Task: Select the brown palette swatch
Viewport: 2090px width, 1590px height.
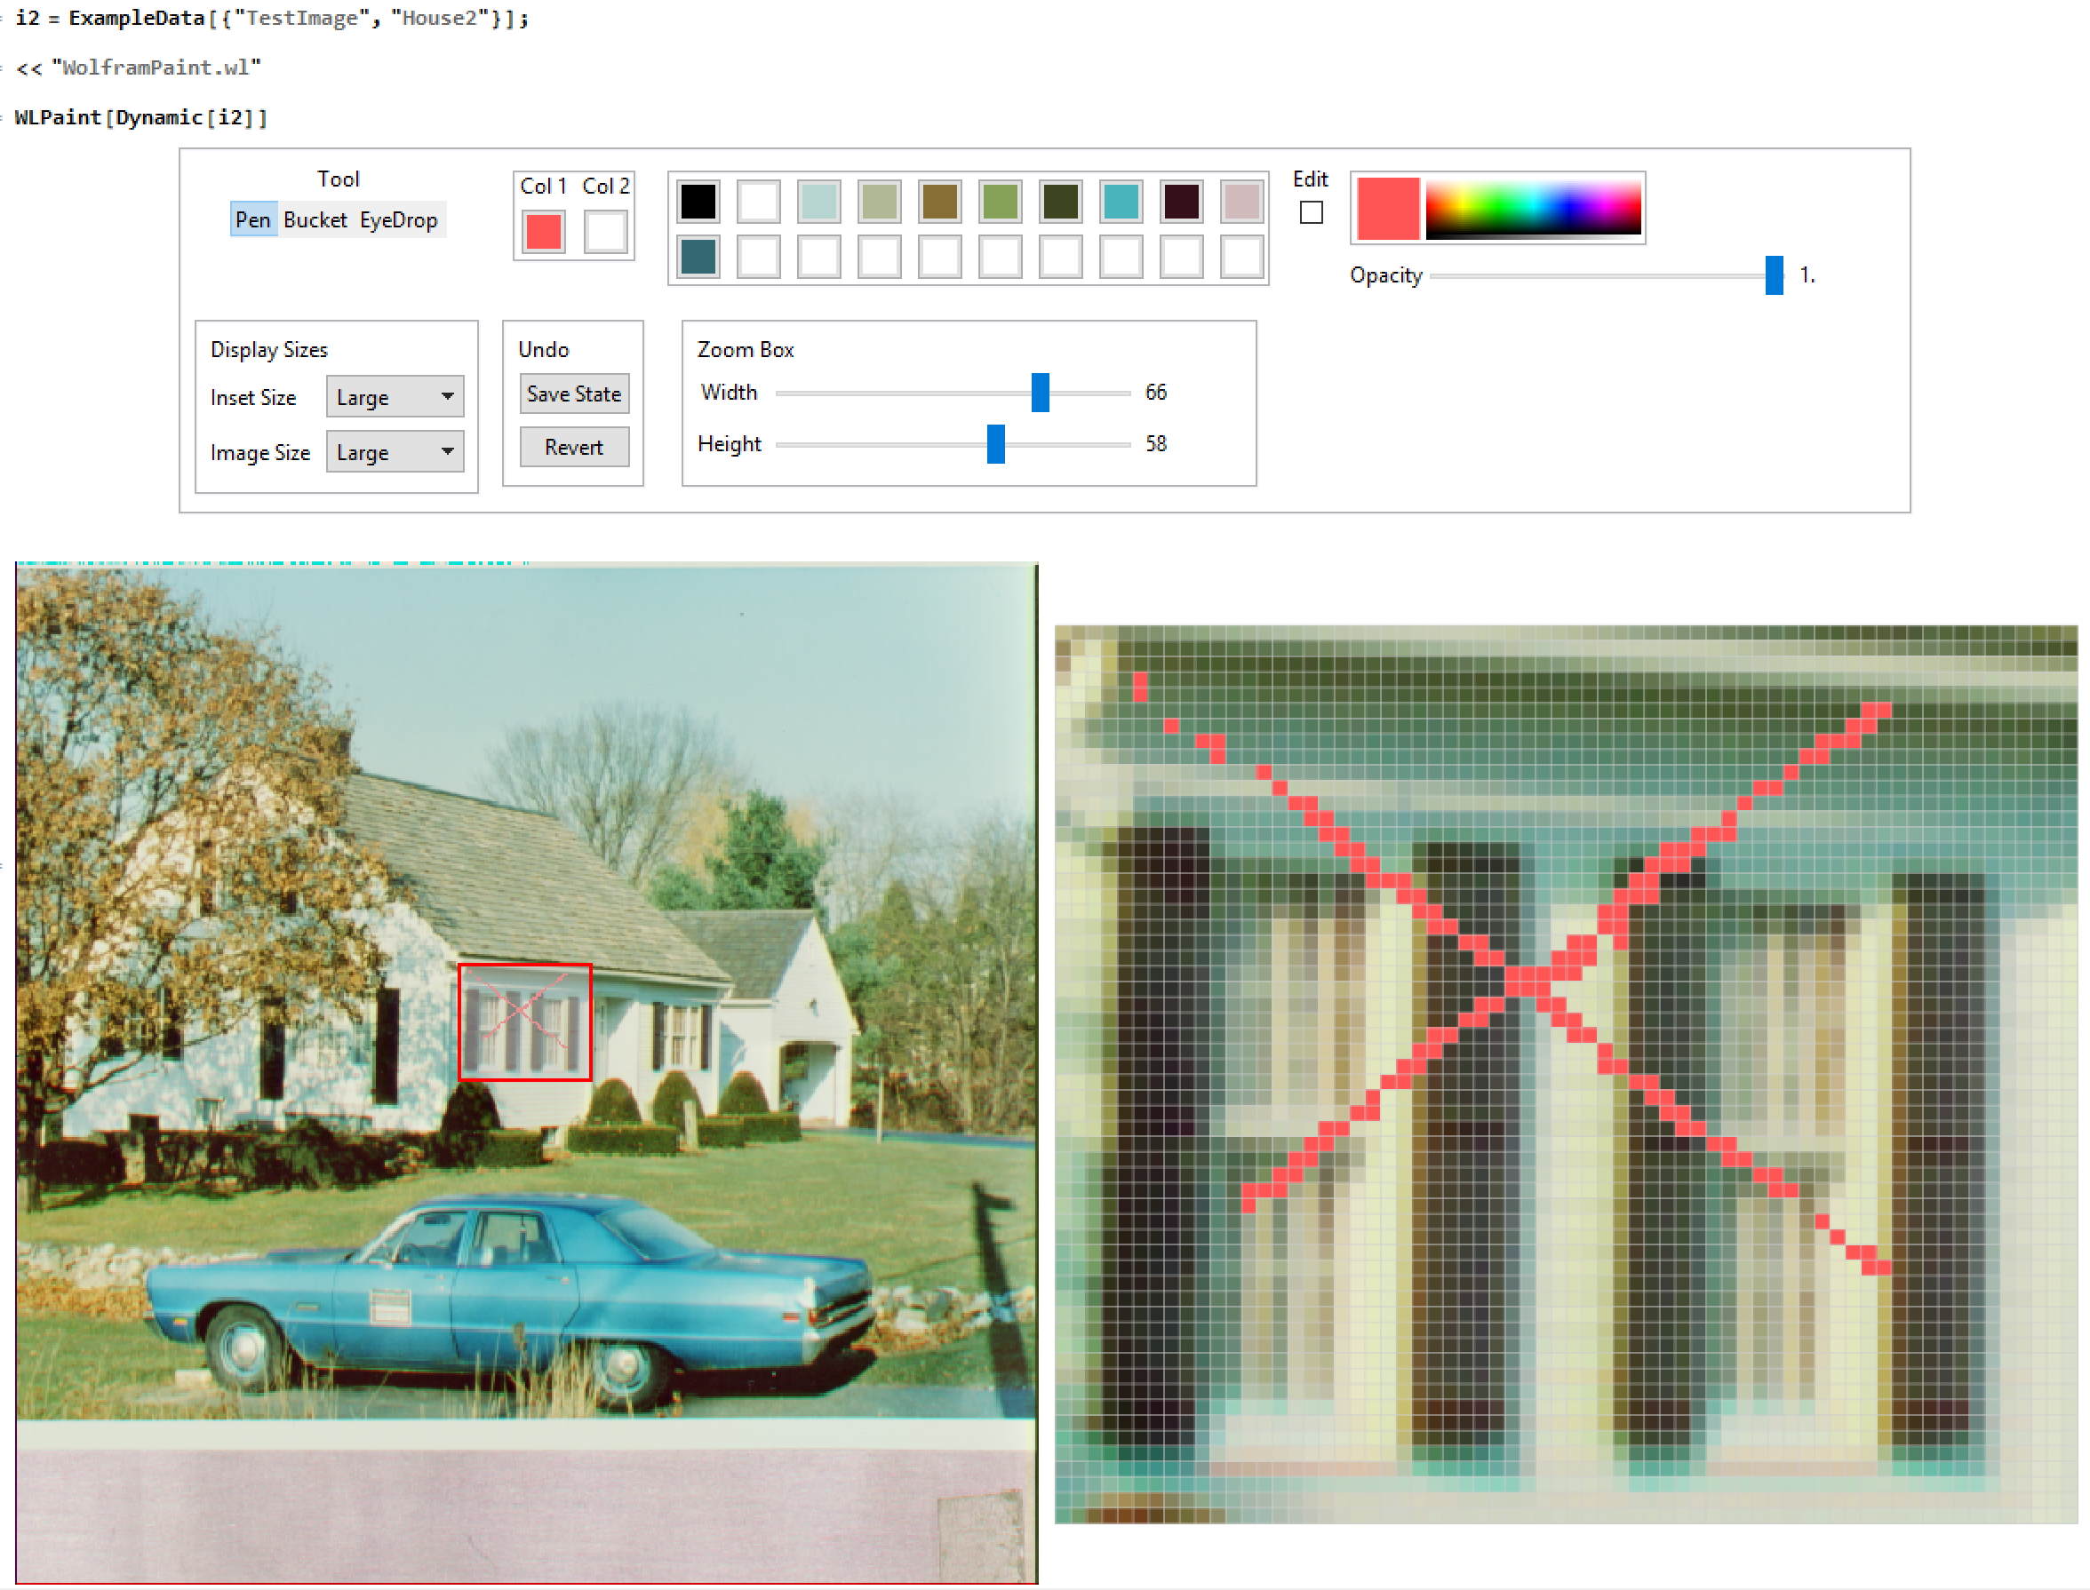Action: click(940, 201)
